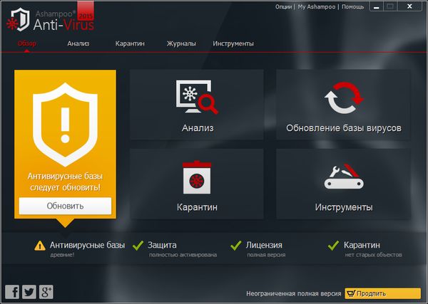Viewport: 428px width, 304px height.
Task: Click the Twitter bird icon
Action: pyautogui.click(x=29, y=291)
